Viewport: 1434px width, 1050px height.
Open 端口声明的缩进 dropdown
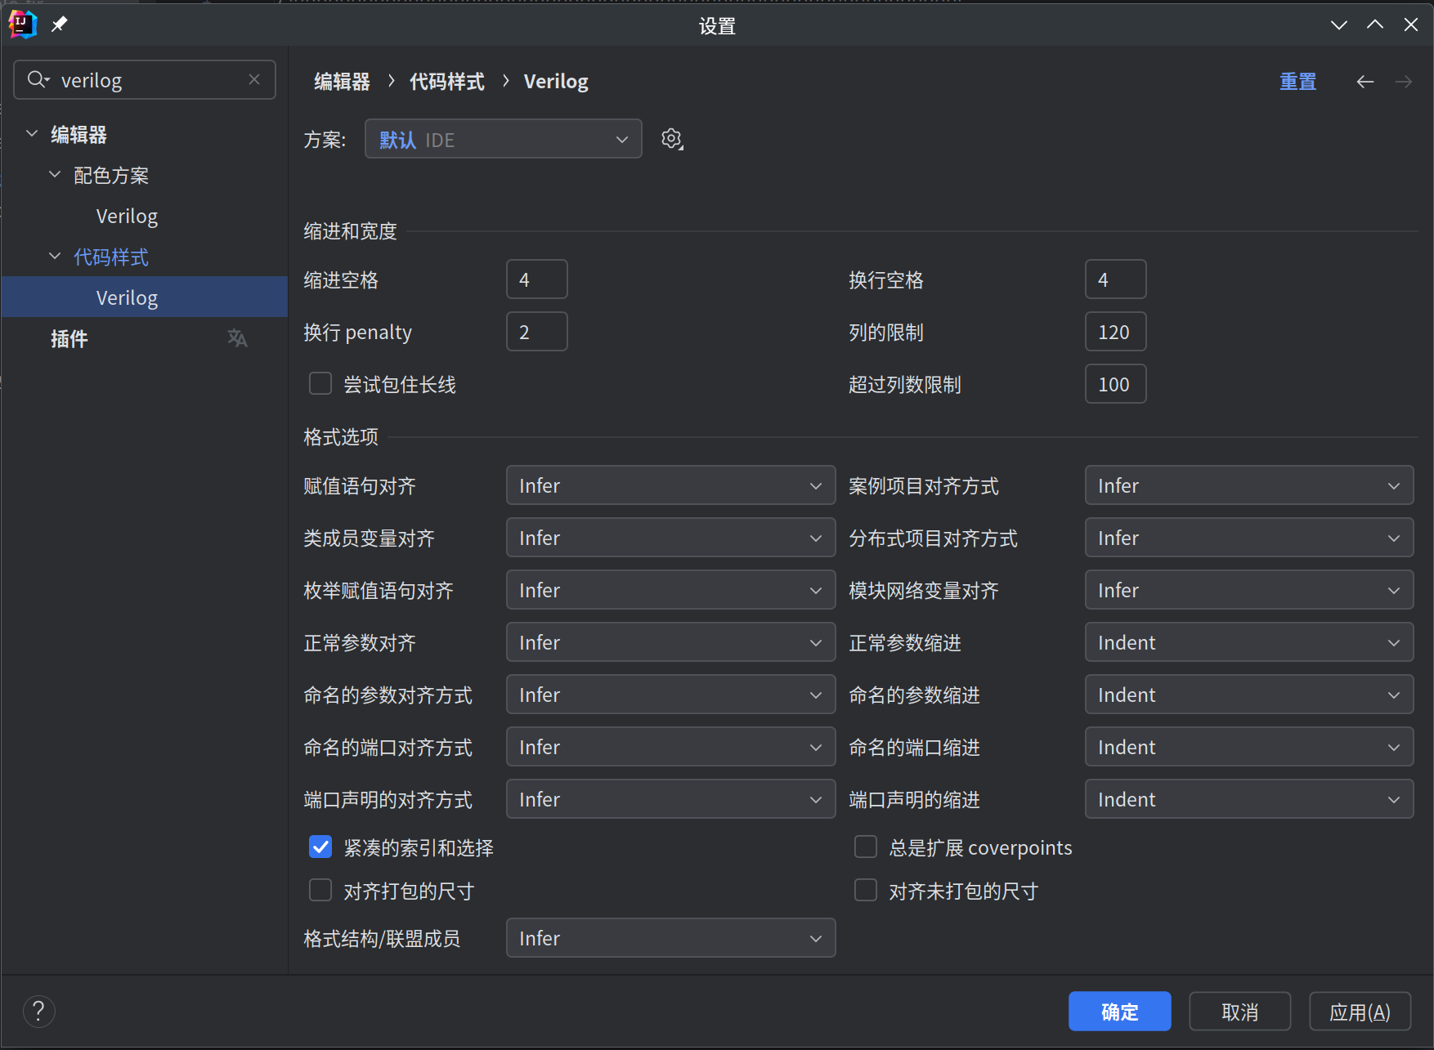tap(1249, 799)
